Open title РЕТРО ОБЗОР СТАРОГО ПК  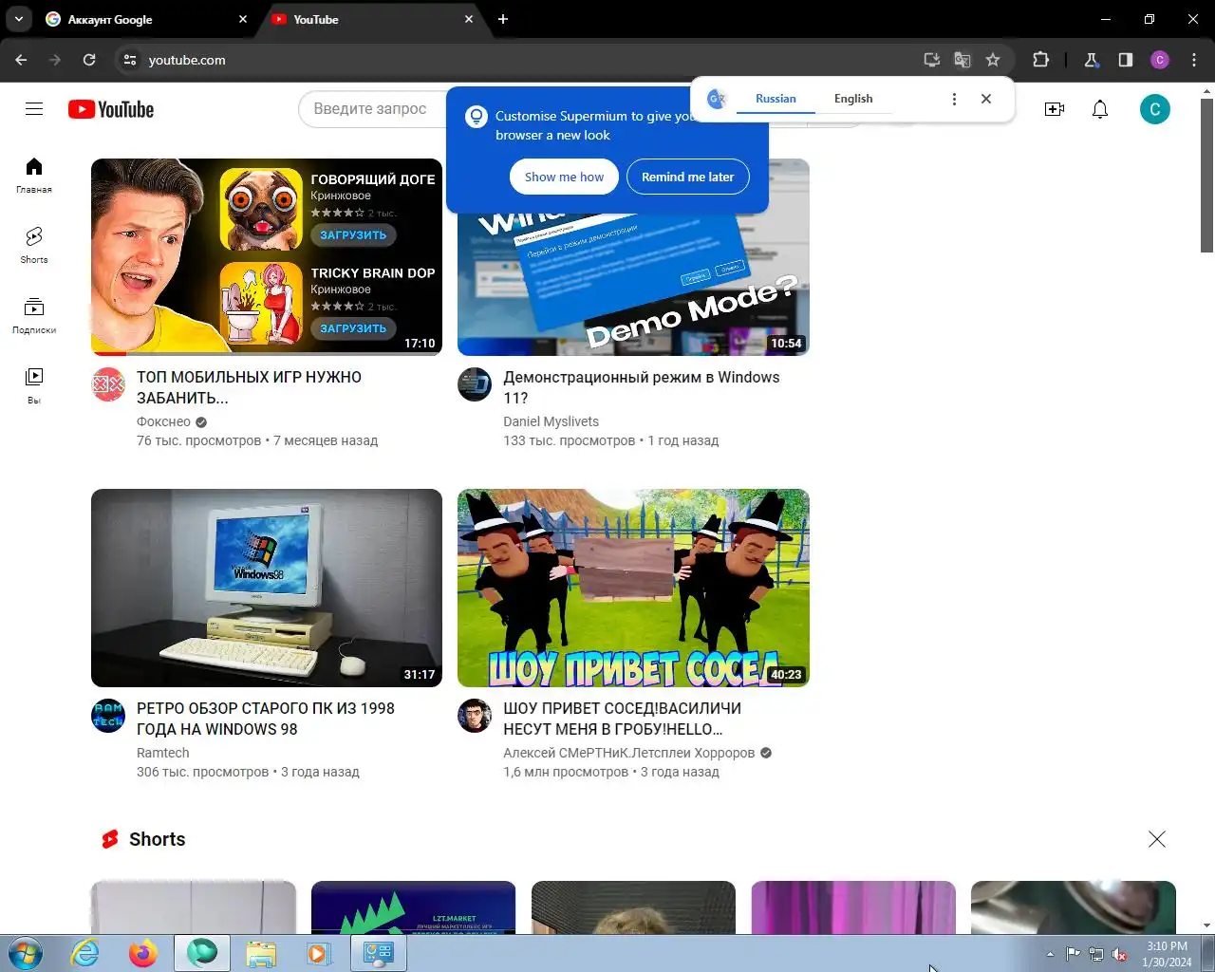(x=266, y=719)
